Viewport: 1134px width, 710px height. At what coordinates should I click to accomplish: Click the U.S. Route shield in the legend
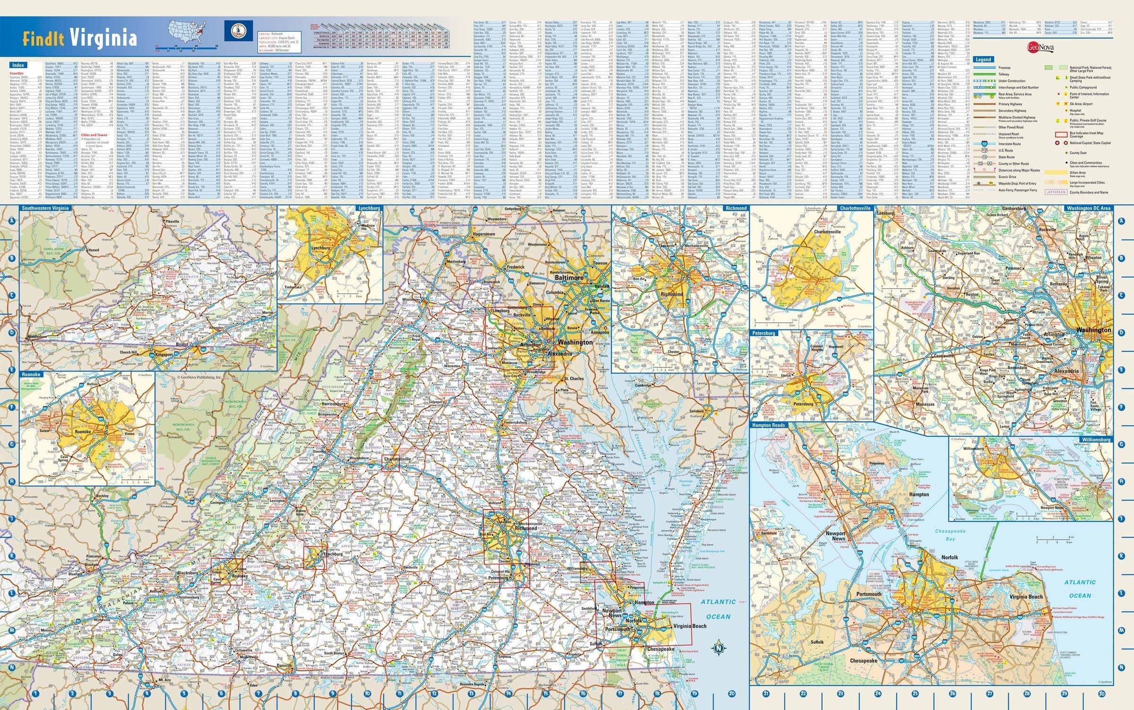pyautogui.click(x=984, y=150)
